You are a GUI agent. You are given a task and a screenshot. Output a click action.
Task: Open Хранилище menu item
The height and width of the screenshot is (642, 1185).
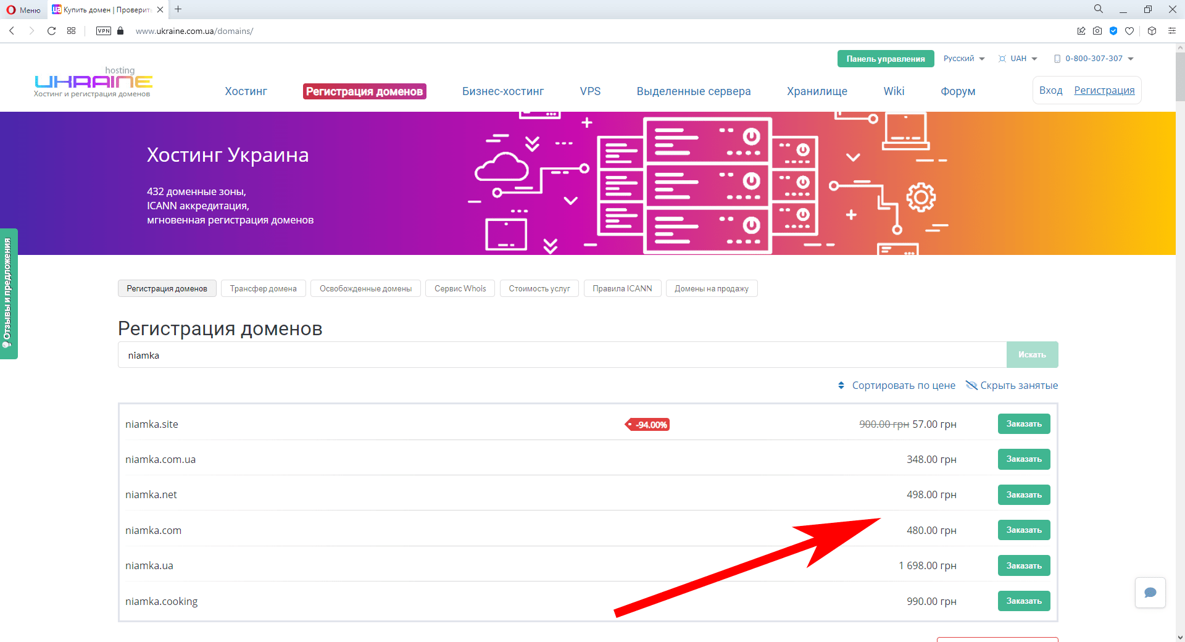coord(817,91)
